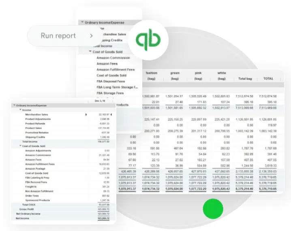Select the Promotinal Rebates row
Image resolution: width=291 pixels, height=231 pixels.
point(63,133)
